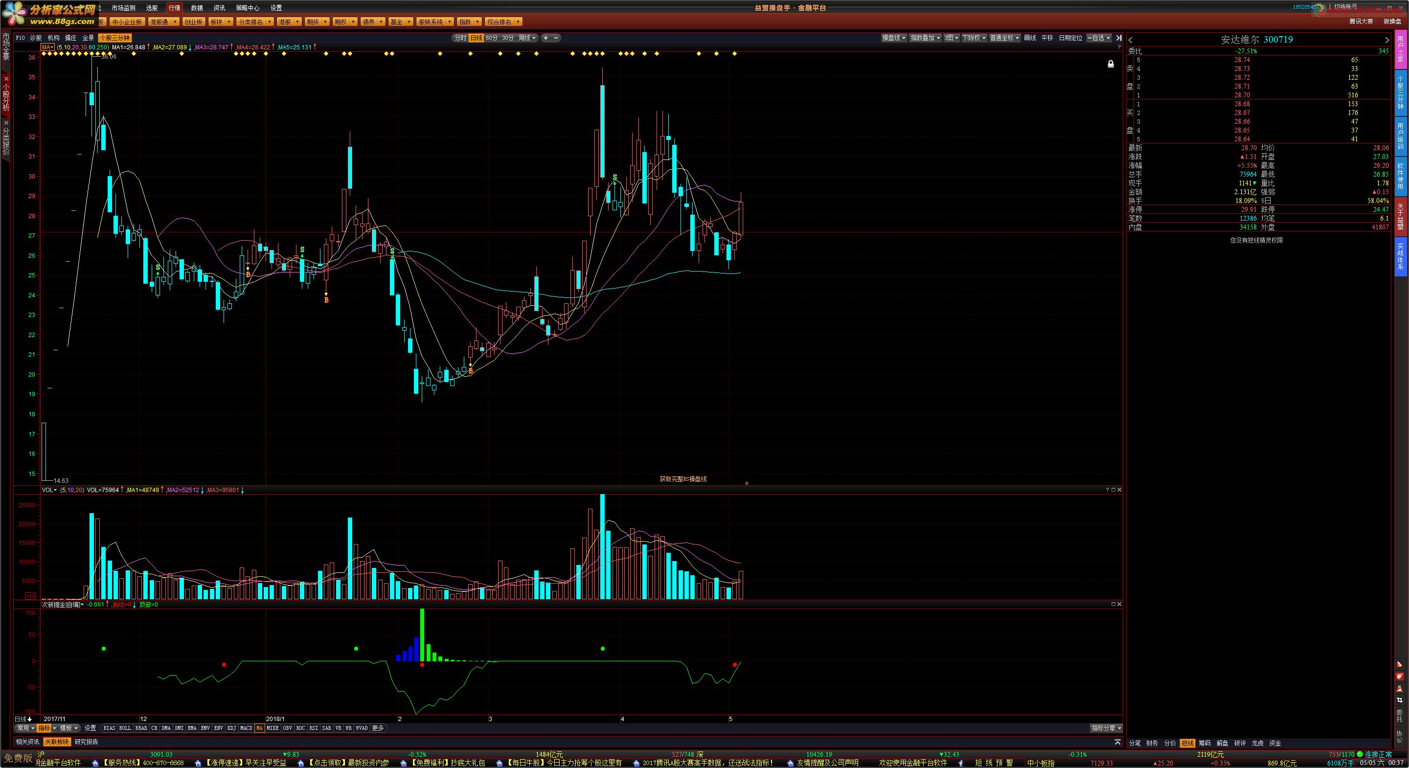Viewport: 1409px width, 768px height.
Task: Open the MA parameter selector on the chart
Action: 47,47
